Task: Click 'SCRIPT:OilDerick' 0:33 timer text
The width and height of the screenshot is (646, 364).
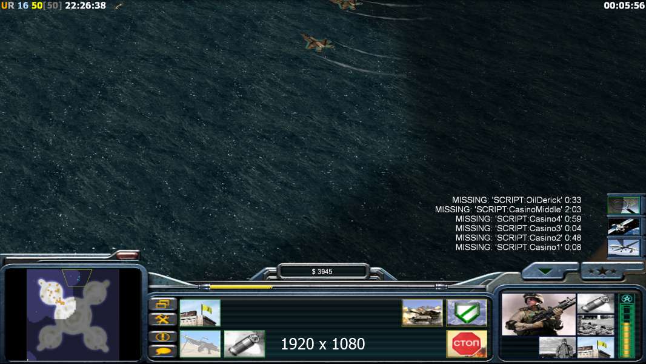Action: click(x=517, y=200)
